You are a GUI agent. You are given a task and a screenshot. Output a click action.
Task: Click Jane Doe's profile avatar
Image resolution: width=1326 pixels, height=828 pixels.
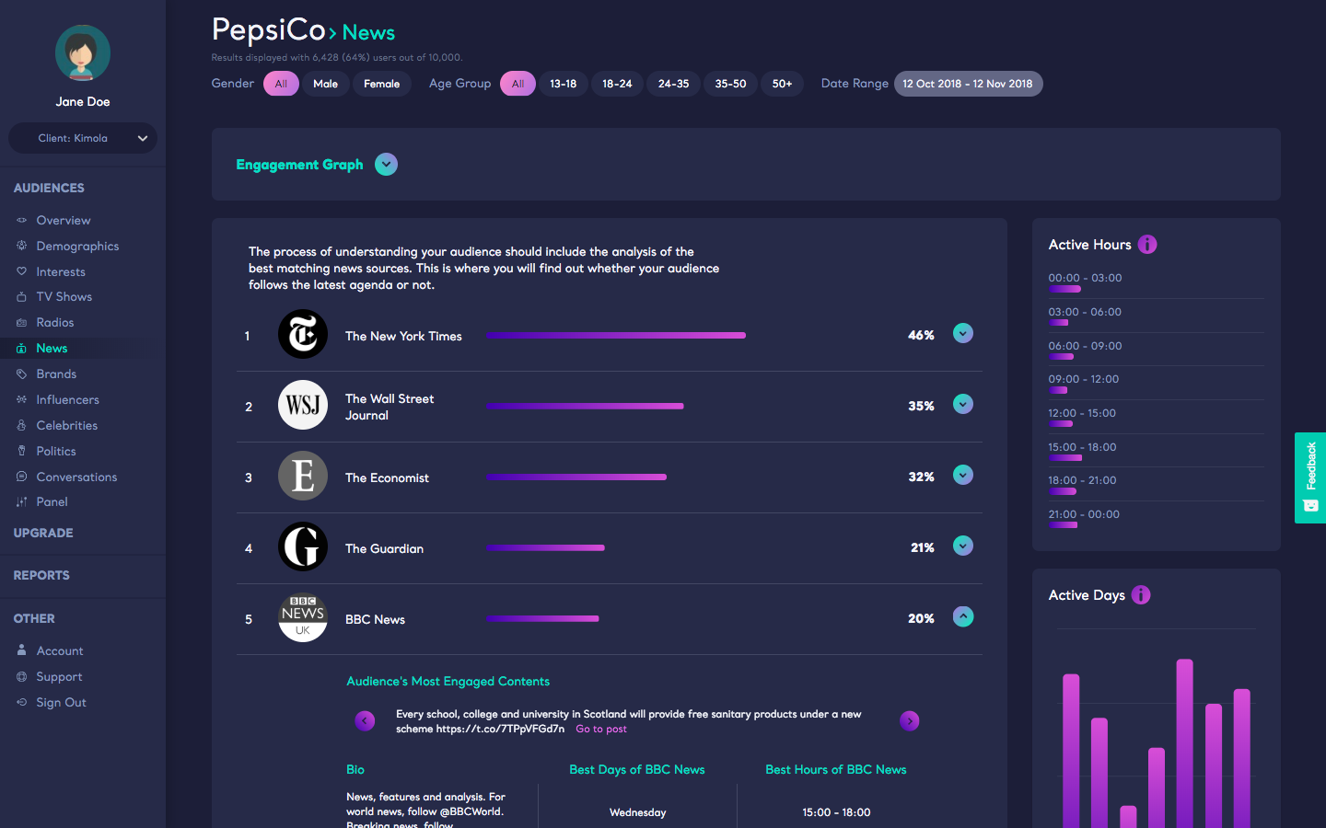pyautogui.click(x=83, y=52)
